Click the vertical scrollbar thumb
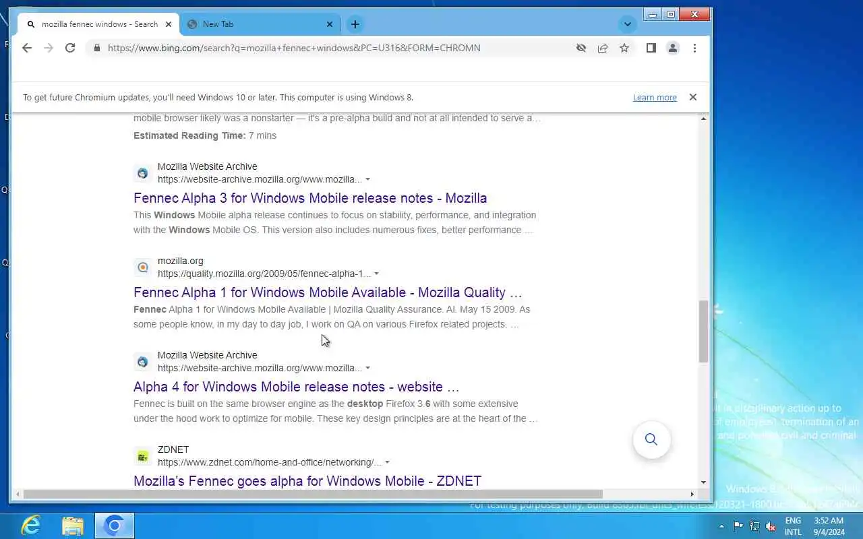Screen dimensions: 863x539 703,331
